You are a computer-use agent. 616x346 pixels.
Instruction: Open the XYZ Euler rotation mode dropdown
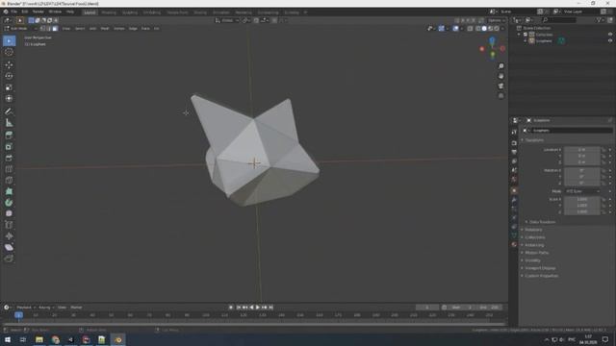582,191
